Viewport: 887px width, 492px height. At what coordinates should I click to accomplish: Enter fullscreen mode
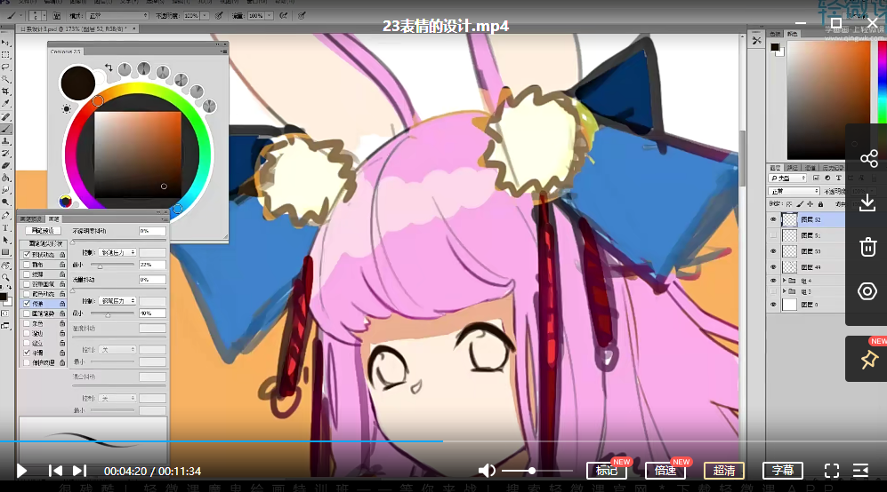click(832, 471)
